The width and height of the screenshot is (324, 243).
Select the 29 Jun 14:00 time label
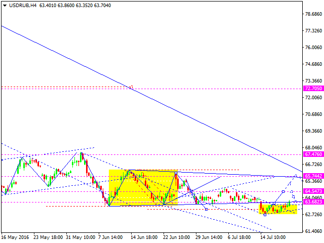[209, 237]
